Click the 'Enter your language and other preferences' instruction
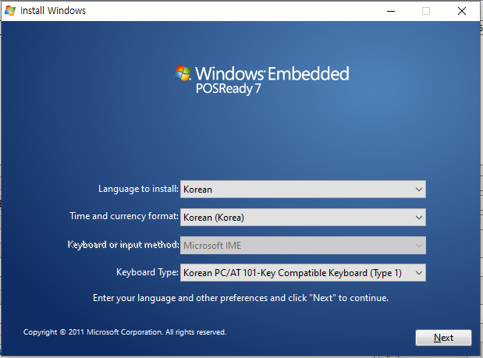The height and width of the screenshot is (358, 483). 240,298
